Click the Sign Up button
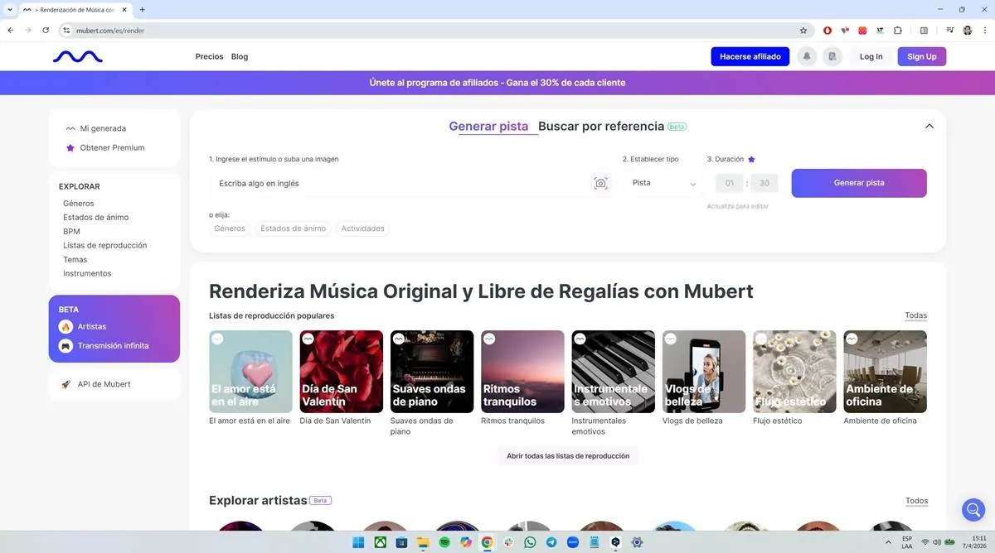This screenshot has width=995, height=553. [x=922, y=56]
